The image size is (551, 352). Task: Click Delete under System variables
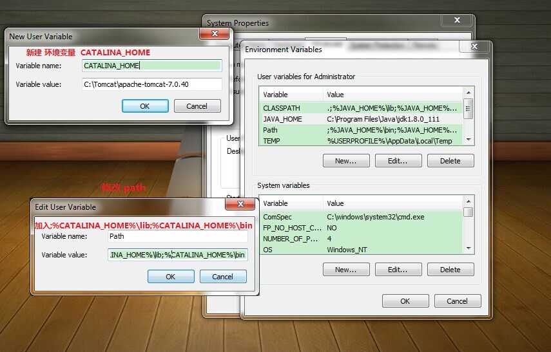450,270
